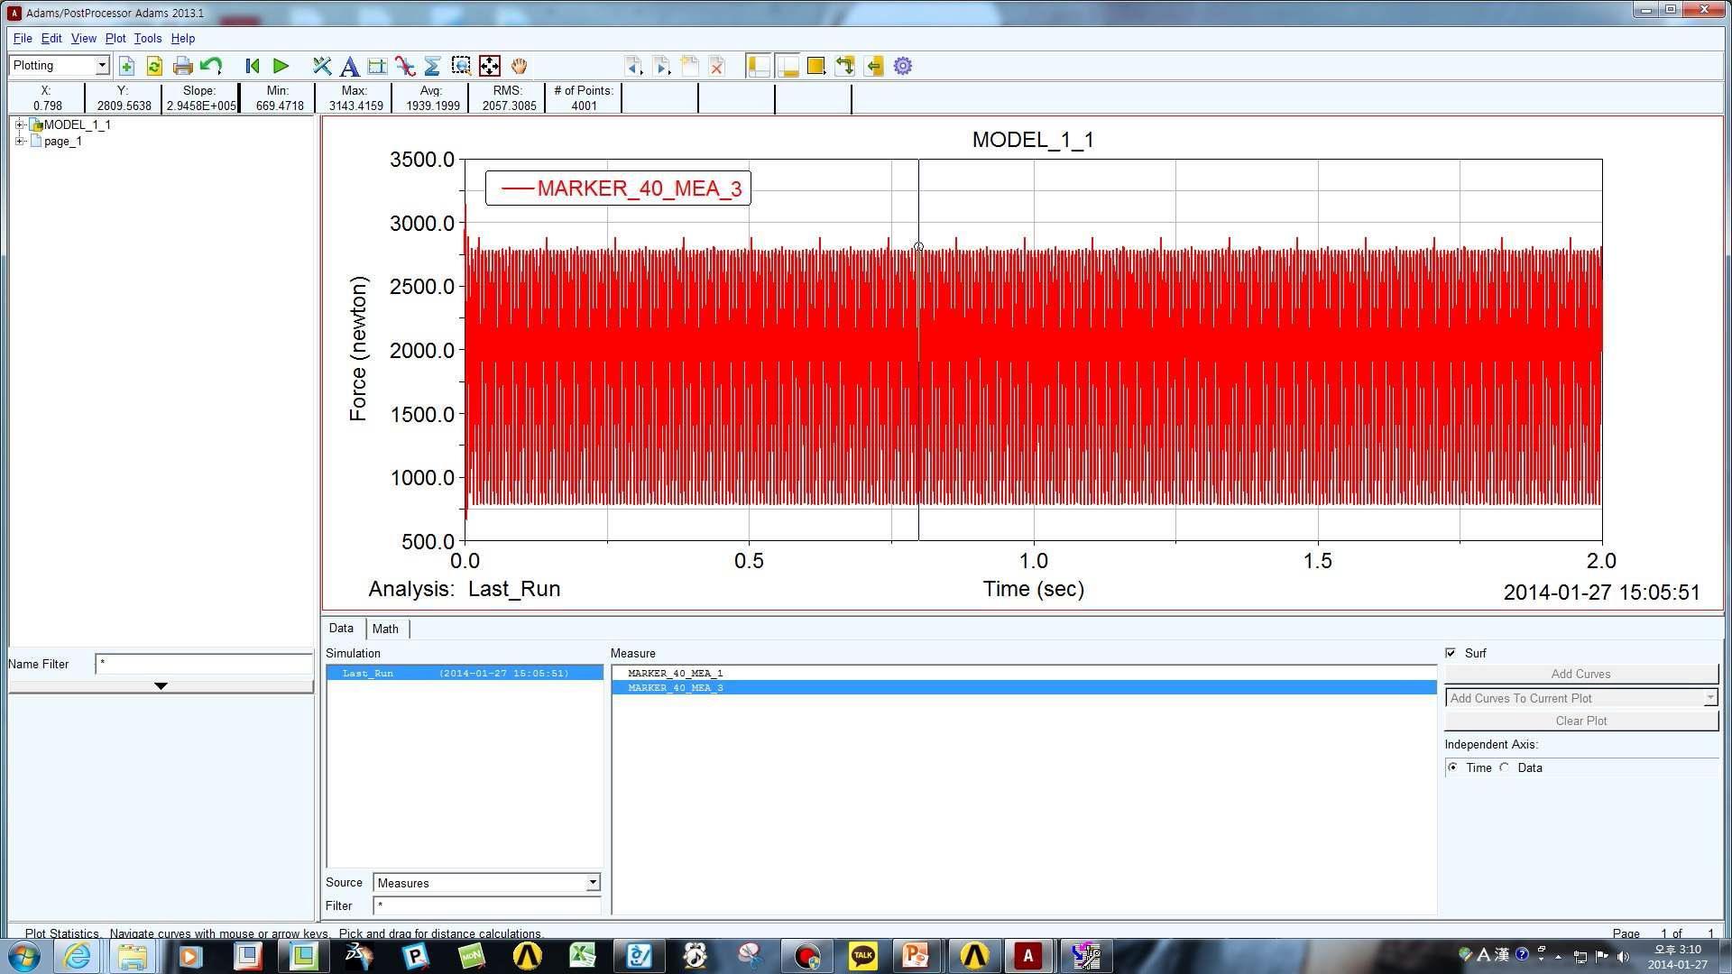This screenshot has height=974, width=1732.
Task: Click the Create new page icon
Action: point(689,66)
